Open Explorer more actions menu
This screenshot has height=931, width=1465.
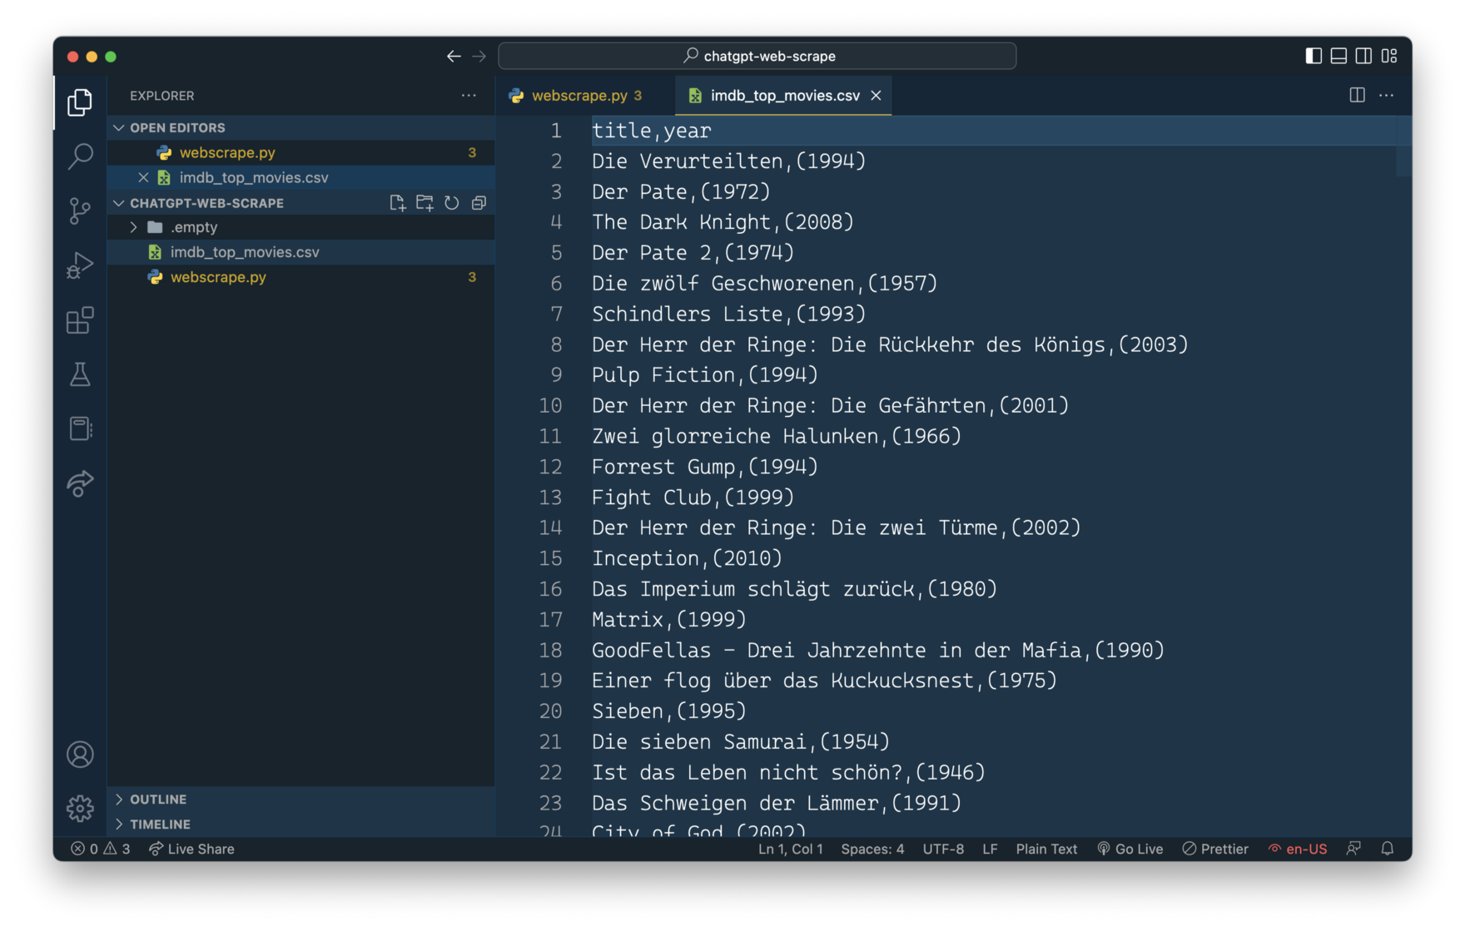469,96
